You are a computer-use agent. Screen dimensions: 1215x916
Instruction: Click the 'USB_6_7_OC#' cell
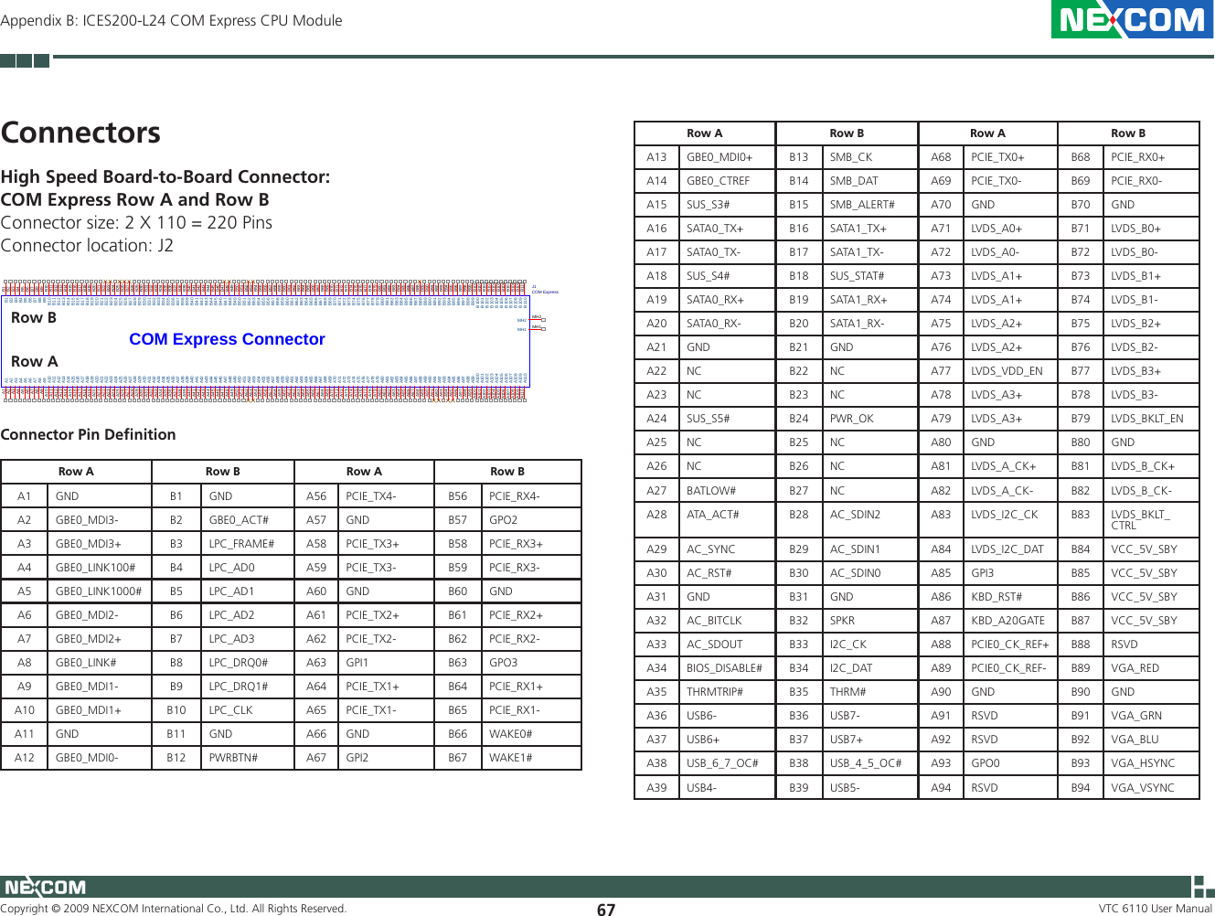point(727,762)
